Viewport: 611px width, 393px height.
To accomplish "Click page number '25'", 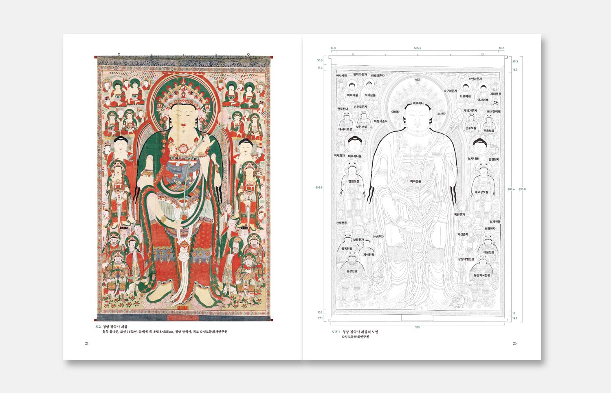I will click(x=514, y=344).
